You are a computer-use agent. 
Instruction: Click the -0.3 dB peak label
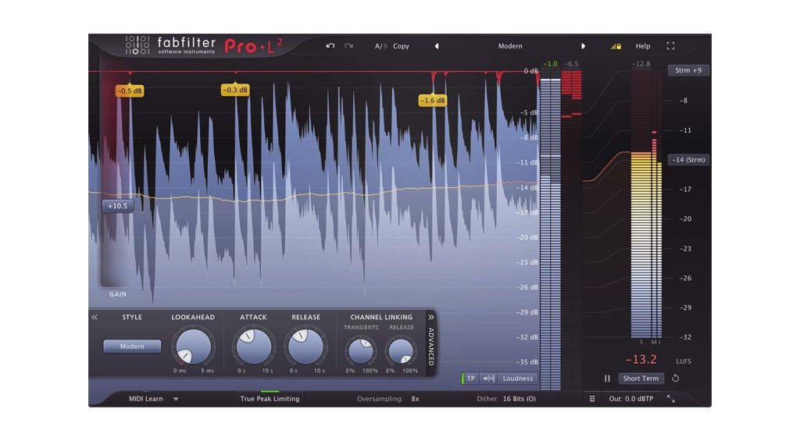[x=235, y=90]
